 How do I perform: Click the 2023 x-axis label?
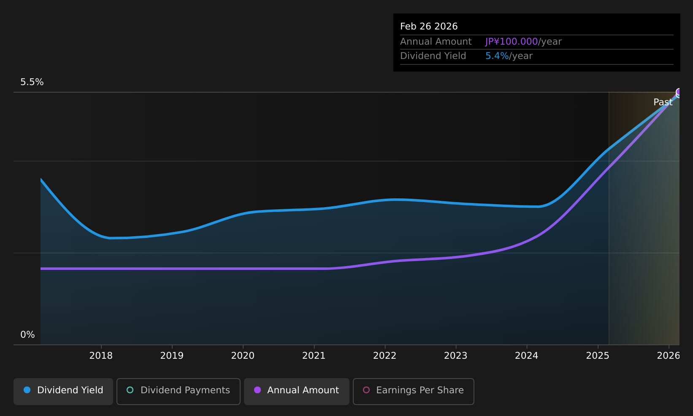[x=456, y=356]
